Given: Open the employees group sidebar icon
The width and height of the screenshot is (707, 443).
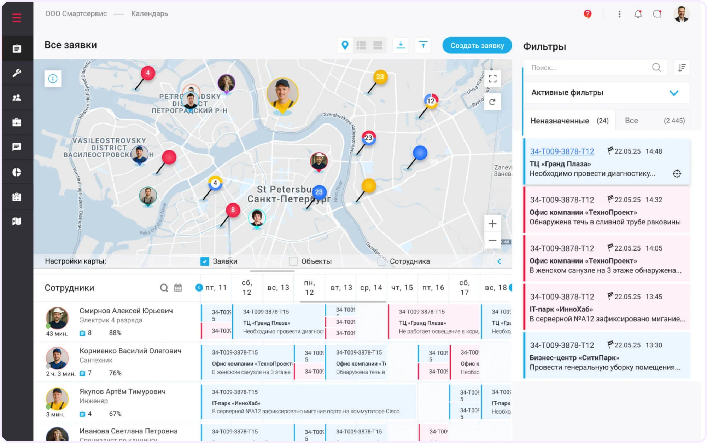Looking at the screenshot, I should (x=17, y=98).
